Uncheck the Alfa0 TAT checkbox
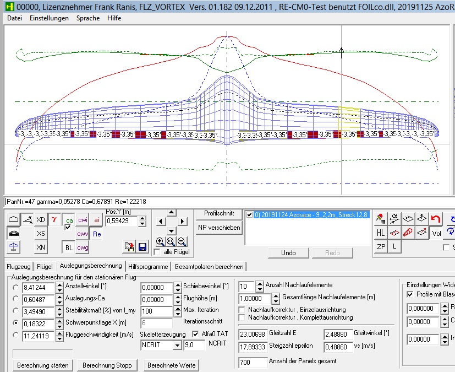455x372 pixels. [x=195, y=333]
